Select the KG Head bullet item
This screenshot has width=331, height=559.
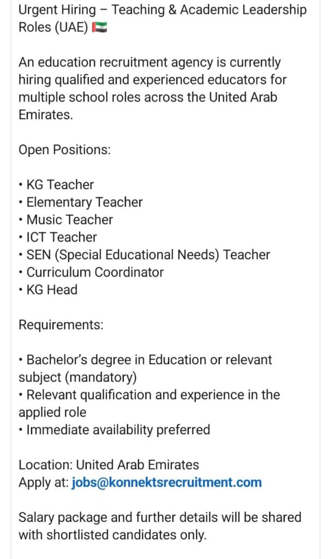click(52, 289)
